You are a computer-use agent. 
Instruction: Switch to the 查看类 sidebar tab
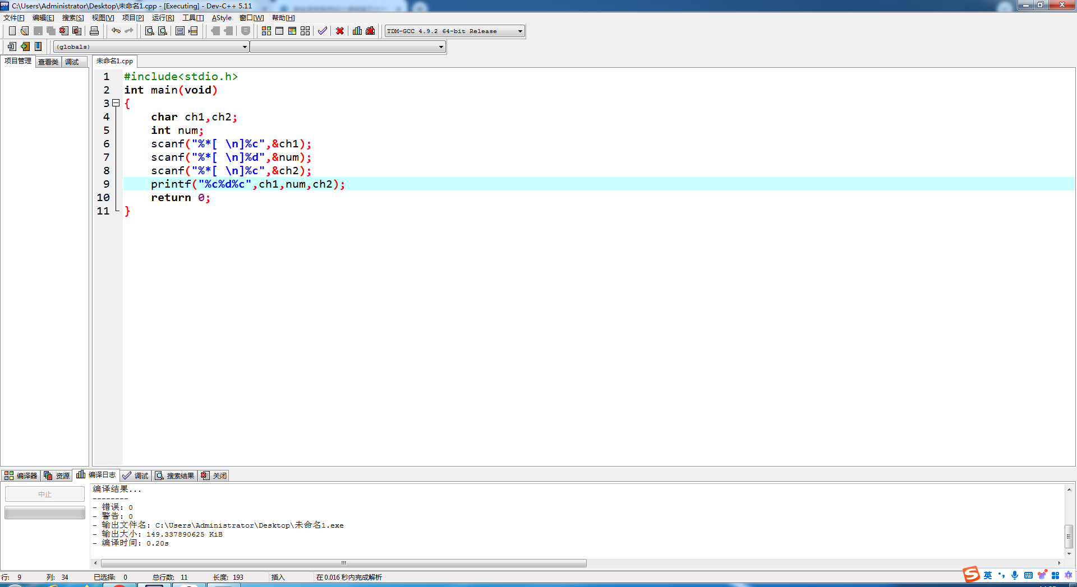48,62
